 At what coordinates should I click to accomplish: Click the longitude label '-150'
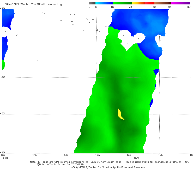click(x=3, y=155)
